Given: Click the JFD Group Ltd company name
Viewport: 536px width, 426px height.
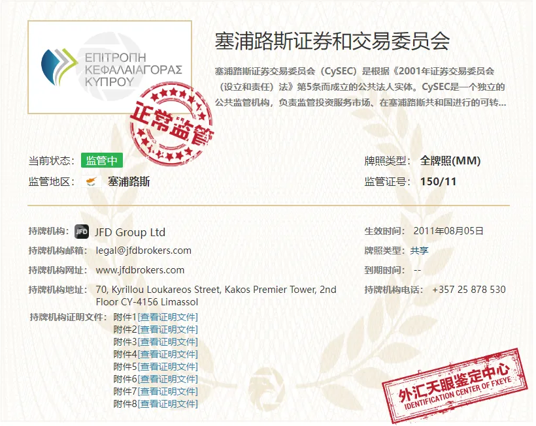Looking at the screenshot, I should [130, 232].
